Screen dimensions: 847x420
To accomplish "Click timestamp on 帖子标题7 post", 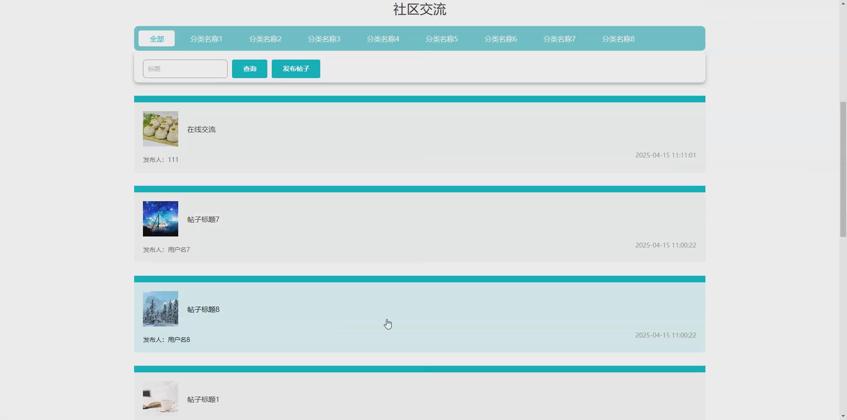I will tap(666, 245).
